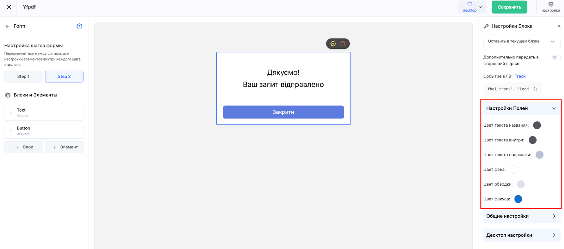Click the gear icon on block toolbar
The image size is (564, 249).
[x=333, y=44]
